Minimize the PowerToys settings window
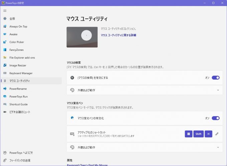 click(205, 3)
